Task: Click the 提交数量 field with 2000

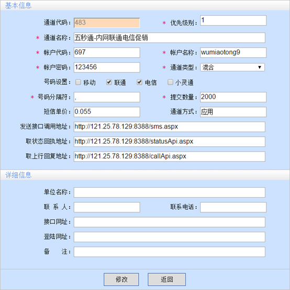Action: coord(233,97)
